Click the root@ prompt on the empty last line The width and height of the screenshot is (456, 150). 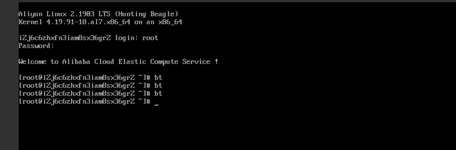(x=85, y=102)
